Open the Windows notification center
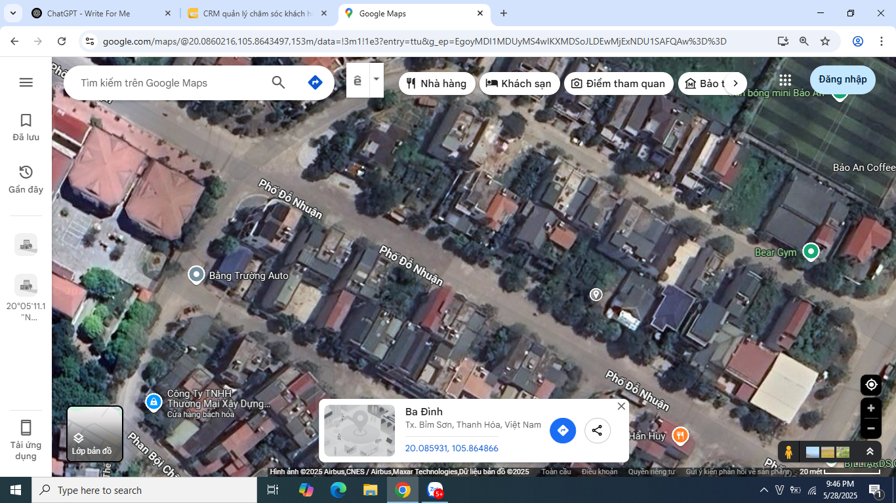 pyautogui.click(x=874, y=490)
